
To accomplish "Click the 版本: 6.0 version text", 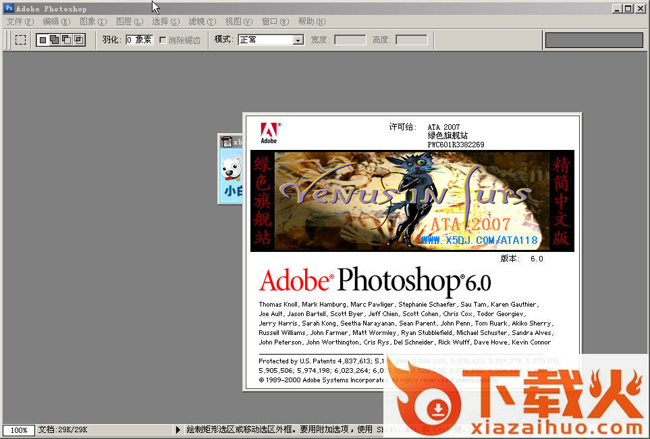I will (522, 259).
